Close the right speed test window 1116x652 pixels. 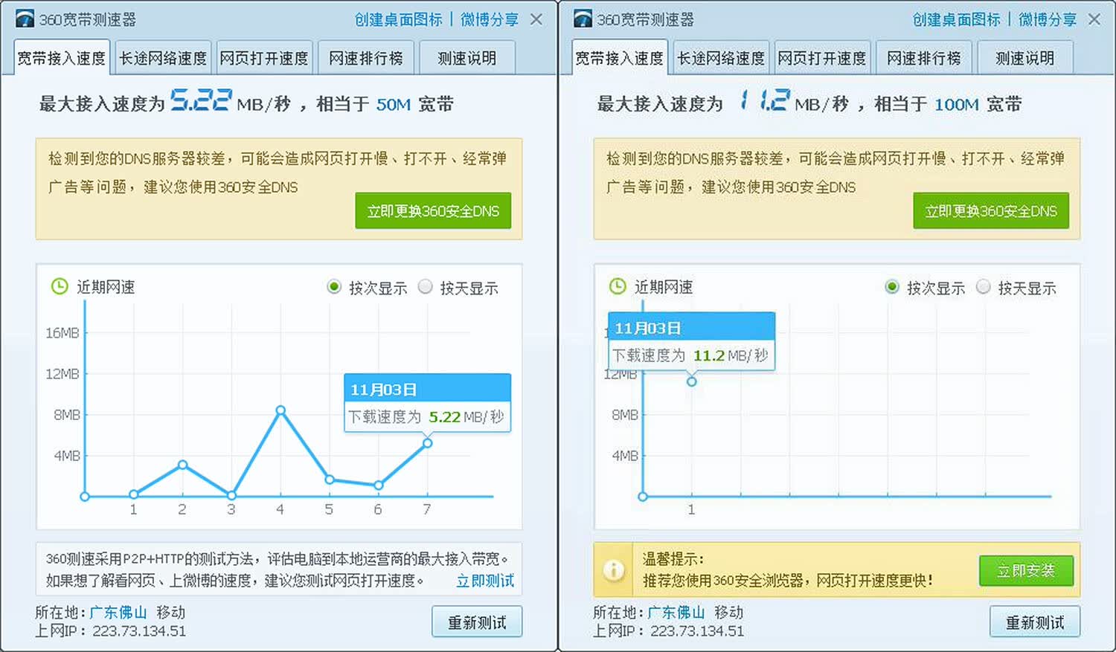(x=1094, y=19)
